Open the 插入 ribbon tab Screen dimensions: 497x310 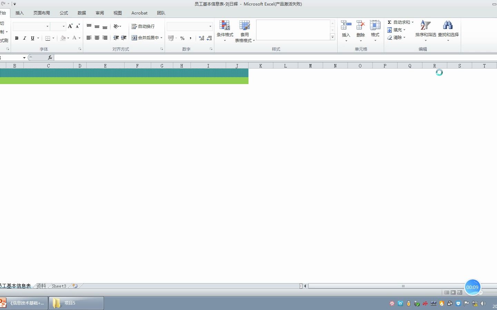(19, 13)
